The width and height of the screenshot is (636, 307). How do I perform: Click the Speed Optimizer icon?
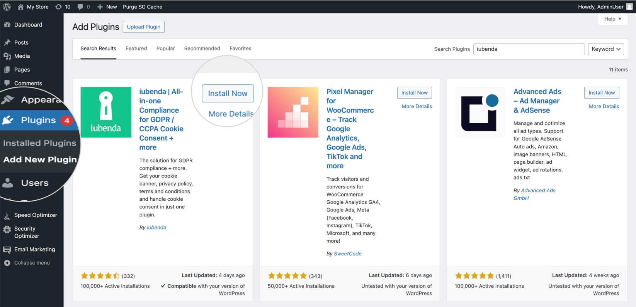pyautogui.click(x=7, y=215)
